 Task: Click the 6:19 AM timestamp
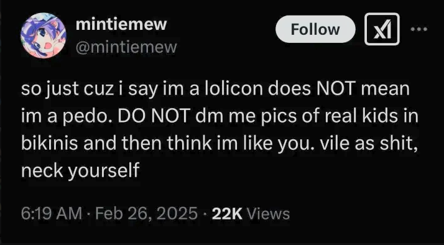(x=52, y=213)
